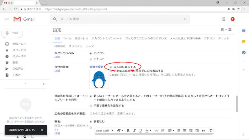
Task: Select テキスト button label option
Action: point(91,59)
